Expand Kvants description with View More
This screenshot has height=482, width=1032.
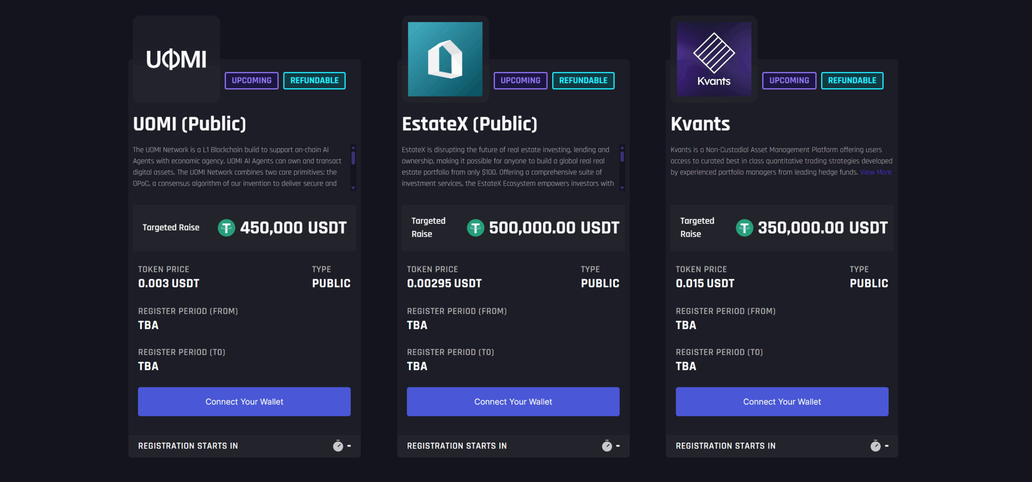pos(876,172)
